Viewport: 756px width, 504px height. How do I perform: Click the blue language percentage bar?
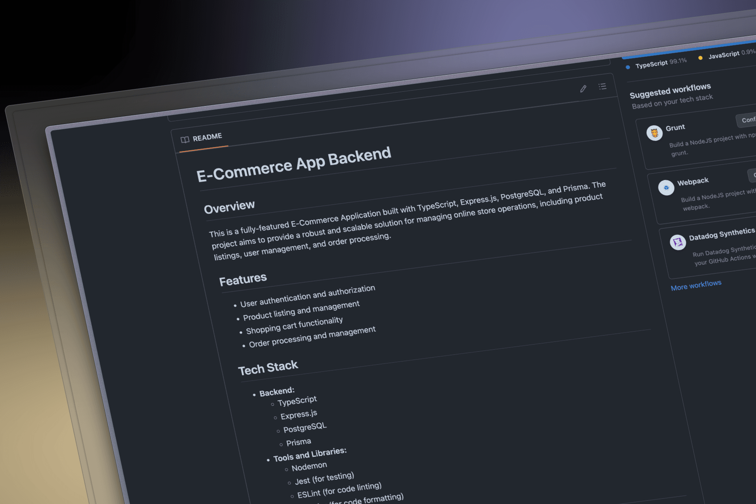pyautogui.click(x=689, y=50)
